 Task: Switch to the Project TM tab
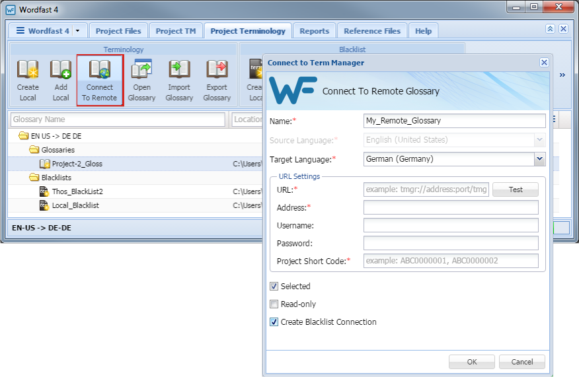176,31
